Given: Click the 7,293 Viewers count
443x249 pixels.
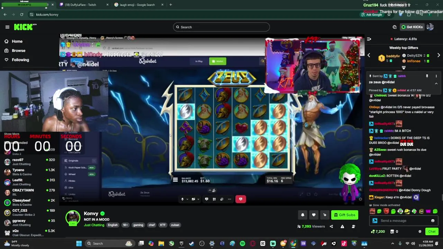Looking at the screenshot, I should [x=311, y=227].
